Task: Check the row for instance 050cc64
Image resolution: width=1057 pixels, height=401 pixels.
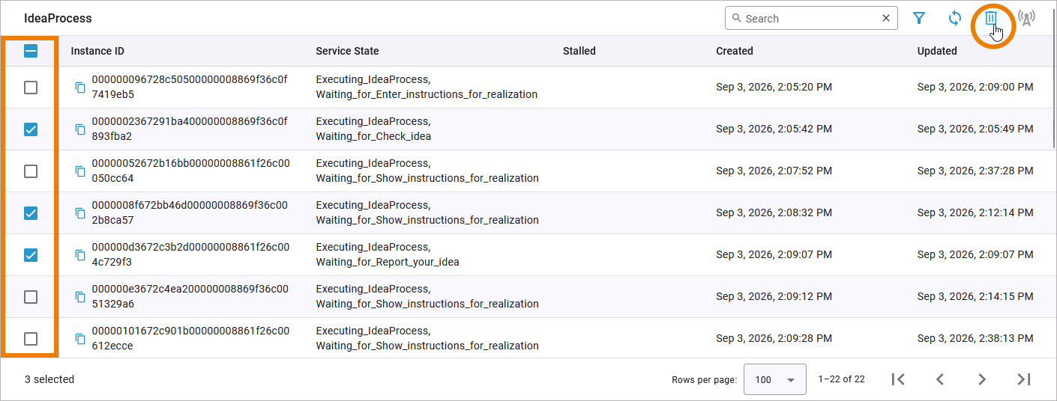Action: pos(31,171)
